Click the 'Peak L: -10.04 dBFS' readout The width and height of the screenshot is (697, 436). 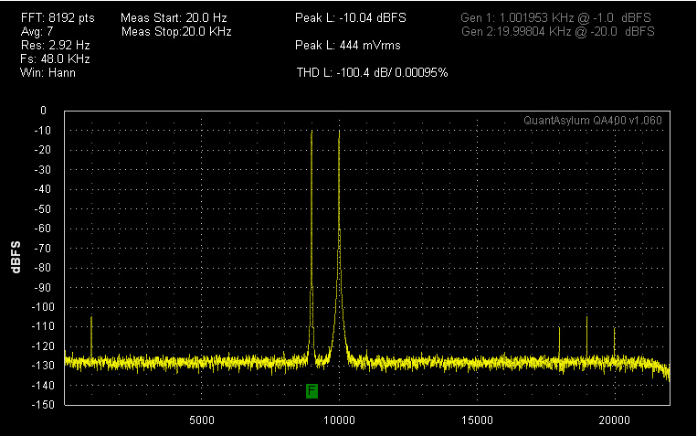[351, 18]
